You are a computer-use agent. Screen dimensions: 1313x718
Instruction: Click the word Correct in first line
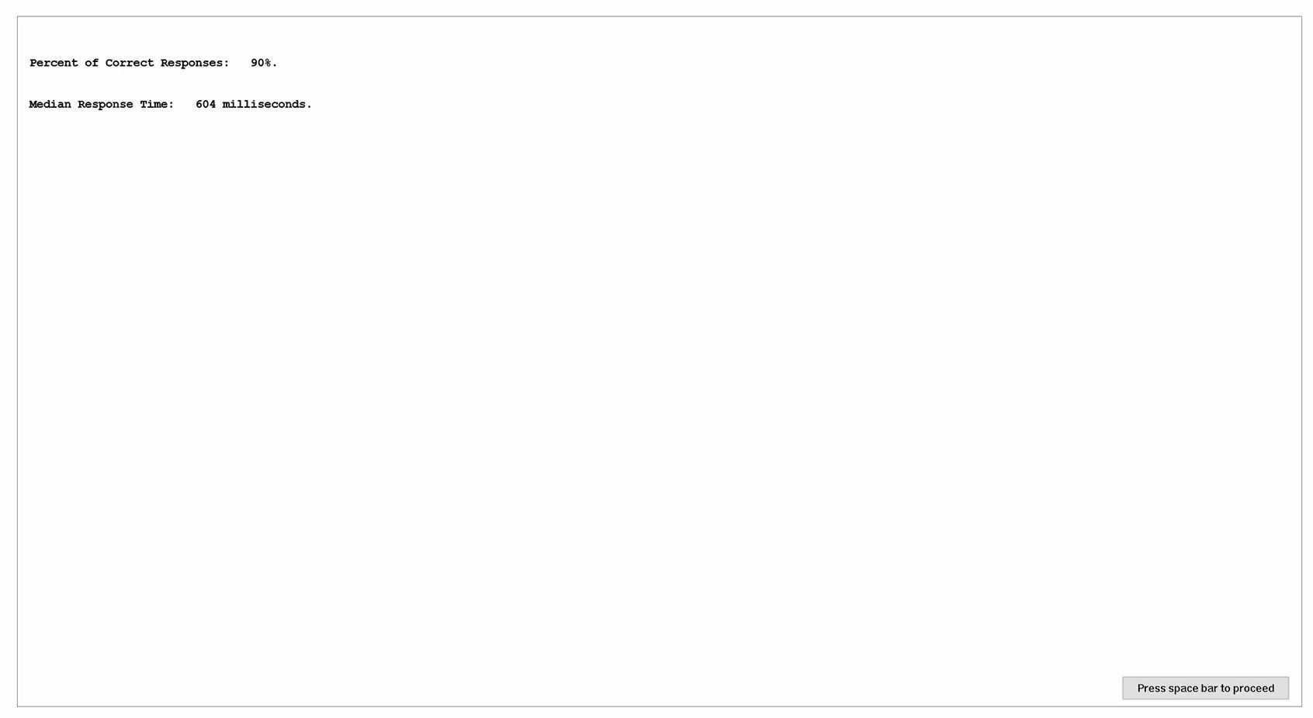point(130,63)
